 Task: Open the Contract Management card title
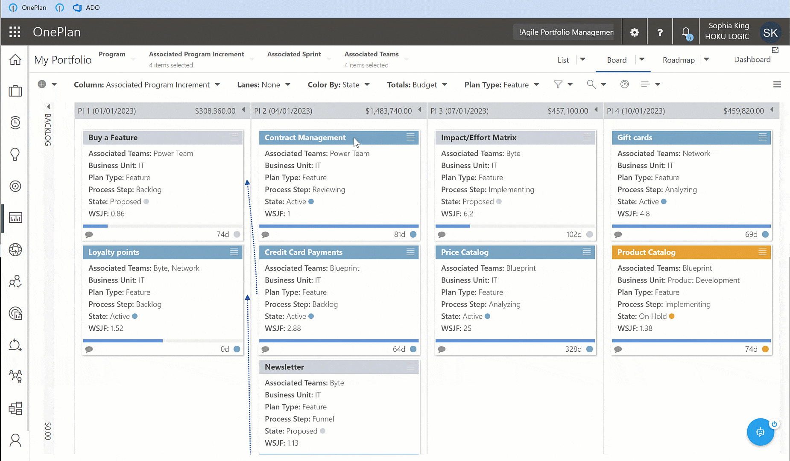point(305,137)
